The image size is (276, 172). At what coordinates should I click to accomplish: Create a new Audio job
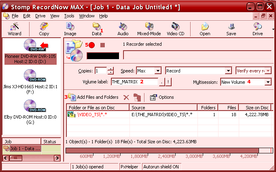point(123,29)
